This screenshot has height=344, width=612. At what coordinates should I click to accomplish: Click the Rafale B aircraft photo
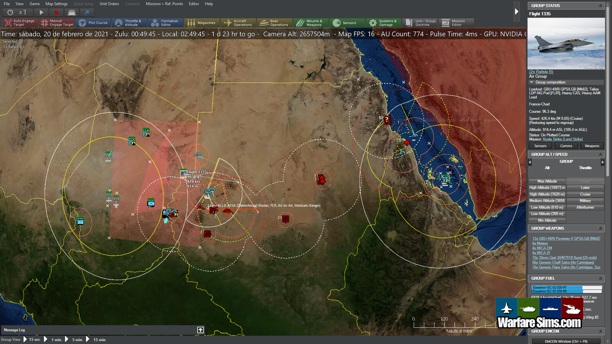tap(566, 44)
